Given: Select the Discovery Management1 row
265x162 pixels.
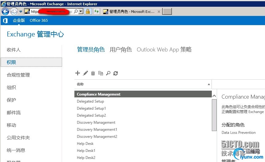Looking at the screenshot, I should 143,130.
